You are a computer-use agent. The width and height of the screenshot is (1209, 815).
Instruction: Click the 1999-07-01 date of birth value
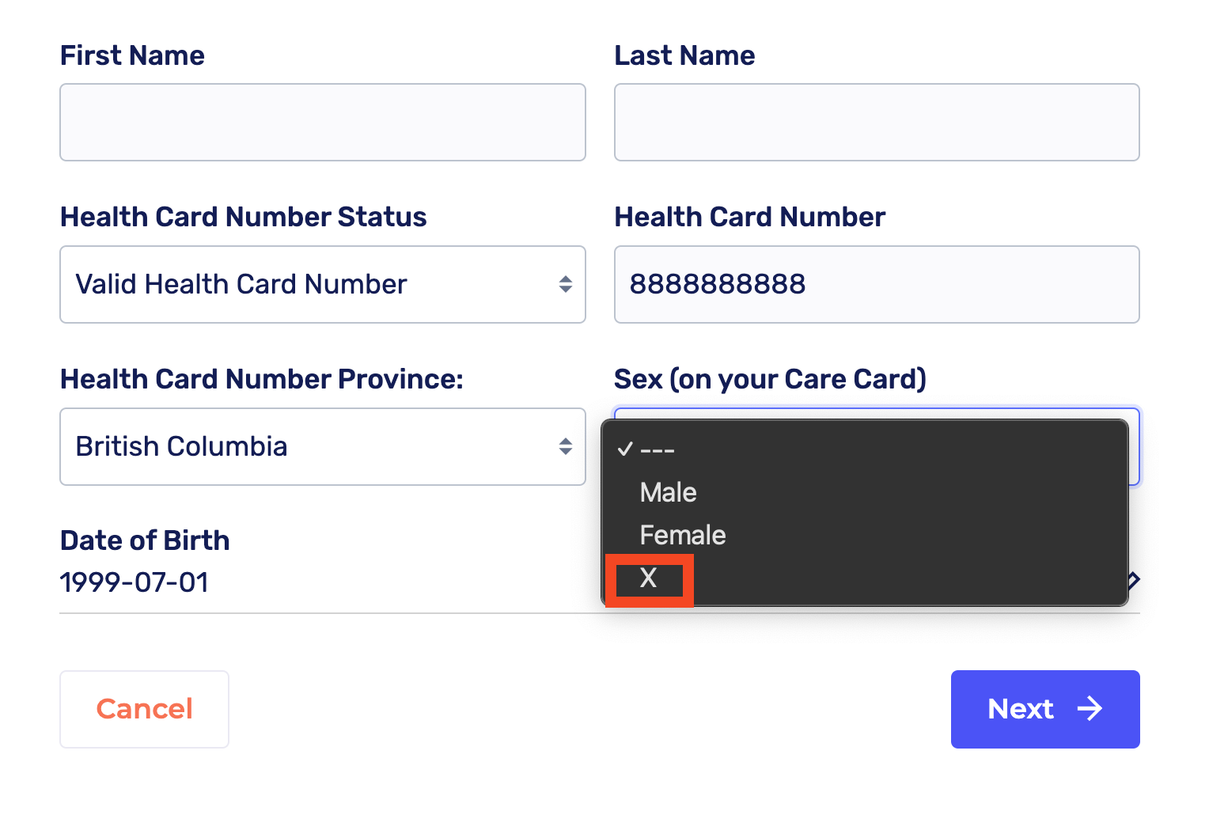click(x=135, y=582)
